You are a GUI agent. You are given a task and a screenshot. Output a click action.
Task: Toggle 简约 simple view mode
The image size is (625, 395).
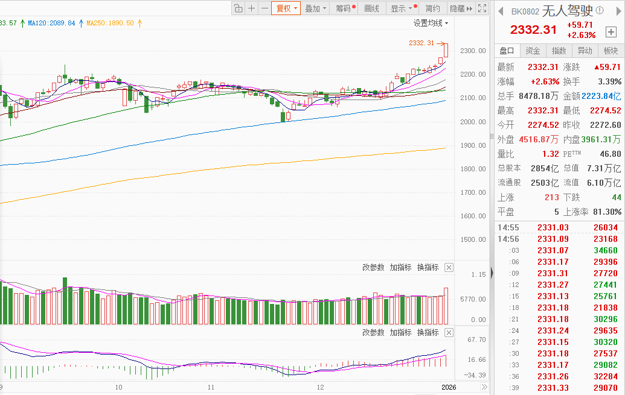click(432, 8)
